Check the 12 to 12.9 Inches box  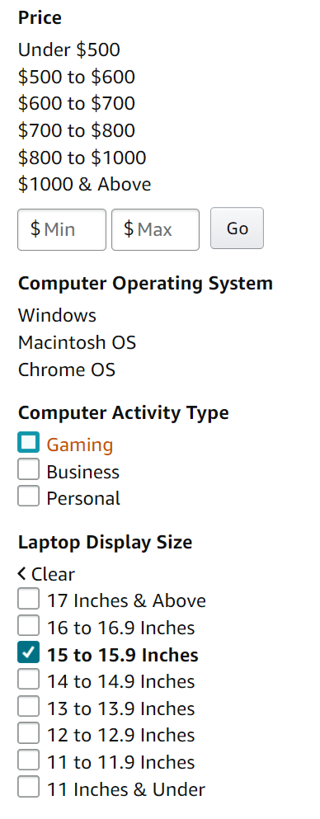point(28,733)
